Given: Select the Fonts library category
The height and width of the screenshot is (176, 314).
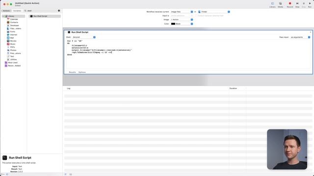Looking at the screenshot, I should tap(13, 31).
